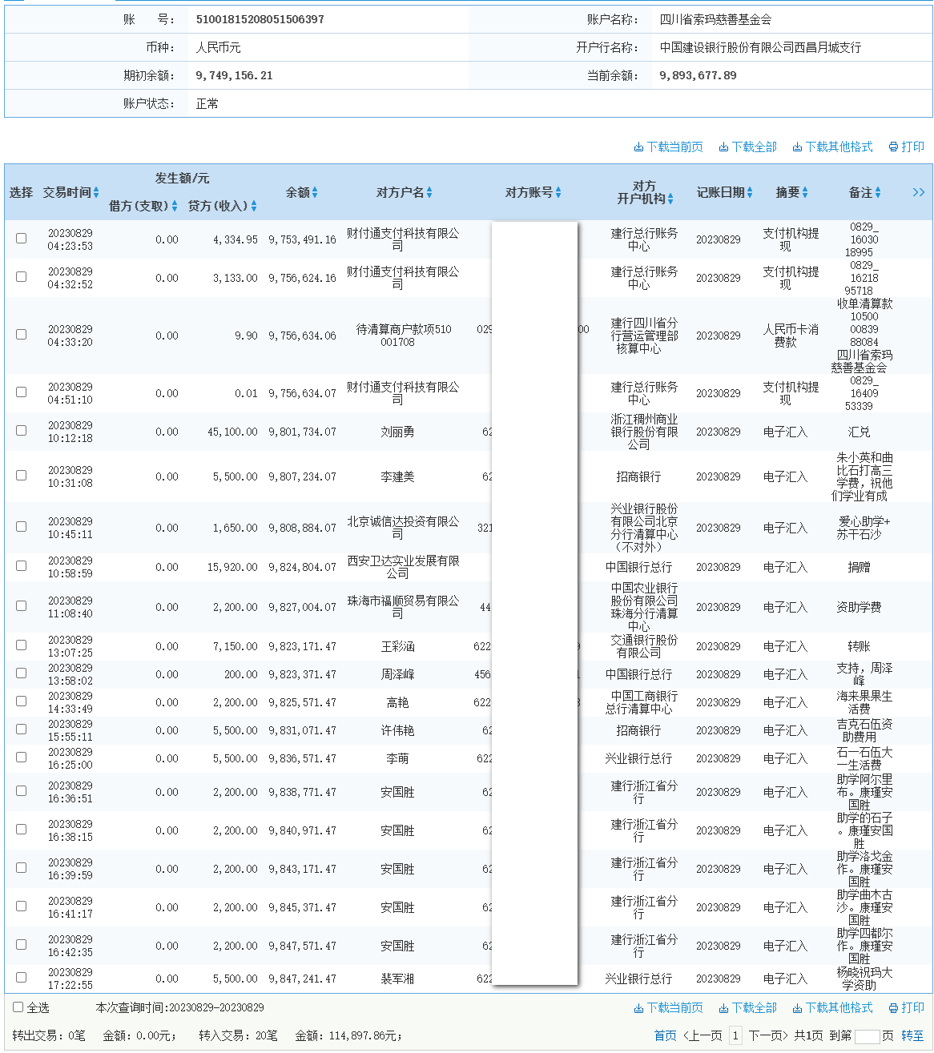
Task: Check the 李建美 10:31:08 transaction row
Action: click(22, 475)
